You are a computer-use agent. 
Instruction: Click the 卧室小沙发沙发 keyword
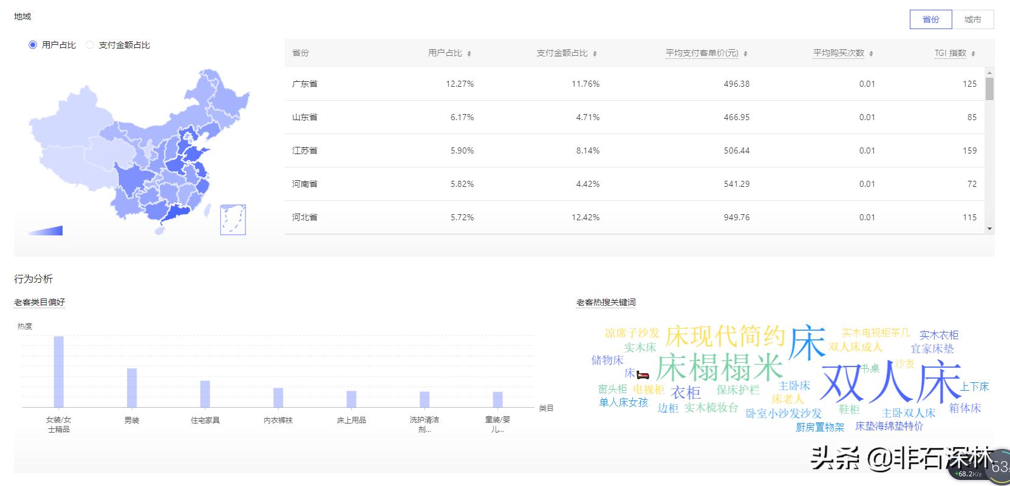click(783, 413)
